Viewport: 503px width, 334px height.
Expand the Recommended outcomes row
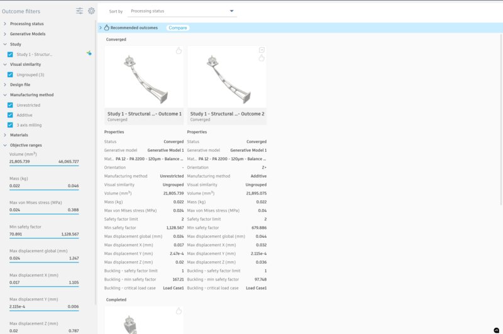coord(101,28)
